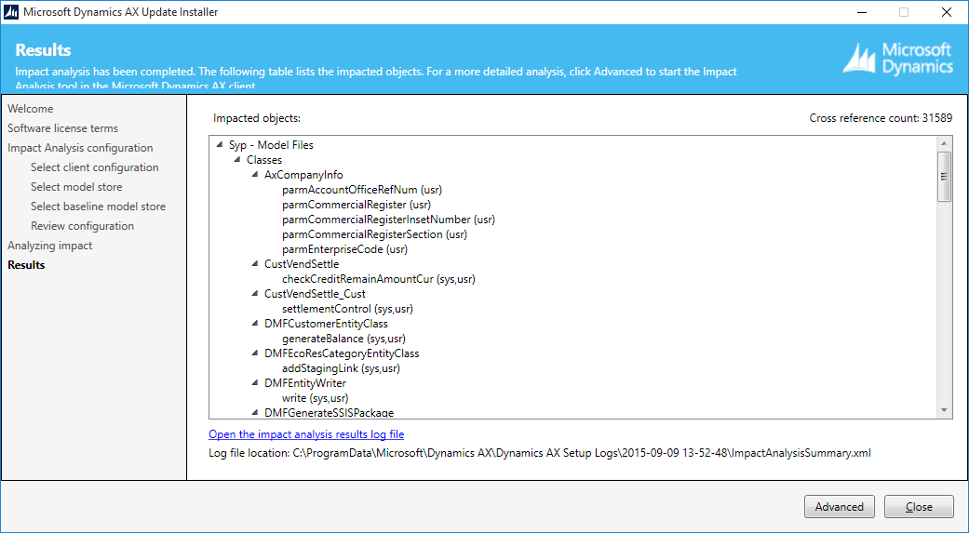Collapse the Syp - Model Files node
This screenshot has width=969, height=533.
click(220, 145)
